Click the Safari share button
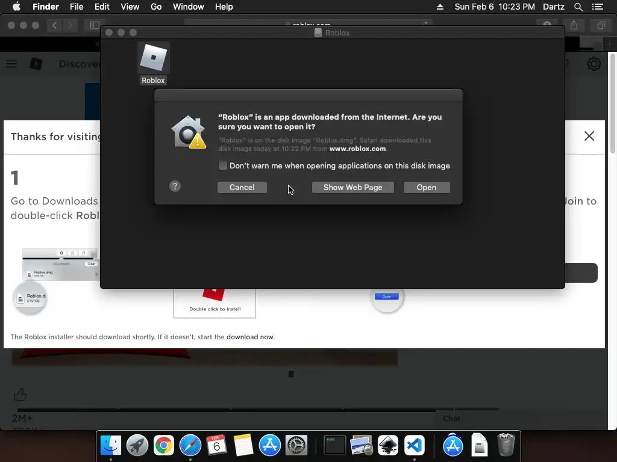Image resolution: width=617 pixels, height=462 pixels. pyautogui.click(x=574, y=25)
